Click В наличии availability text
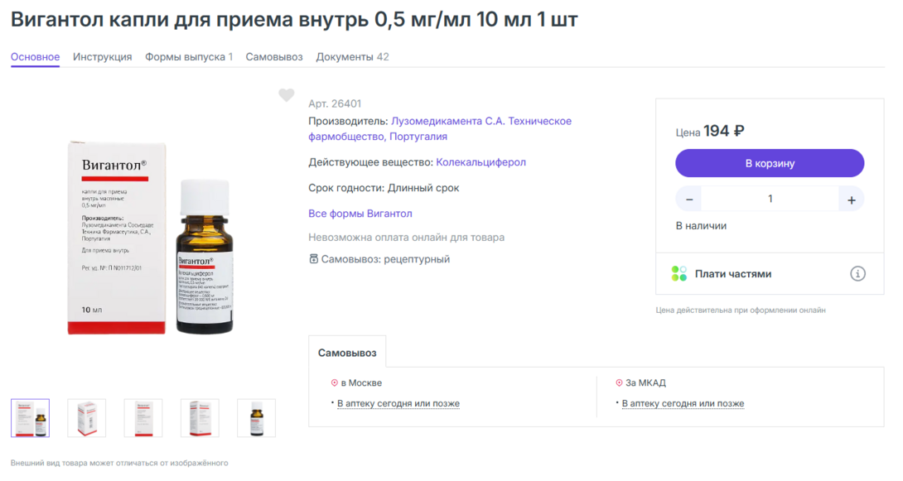The image size is (903, 481). tap(701, 225)
